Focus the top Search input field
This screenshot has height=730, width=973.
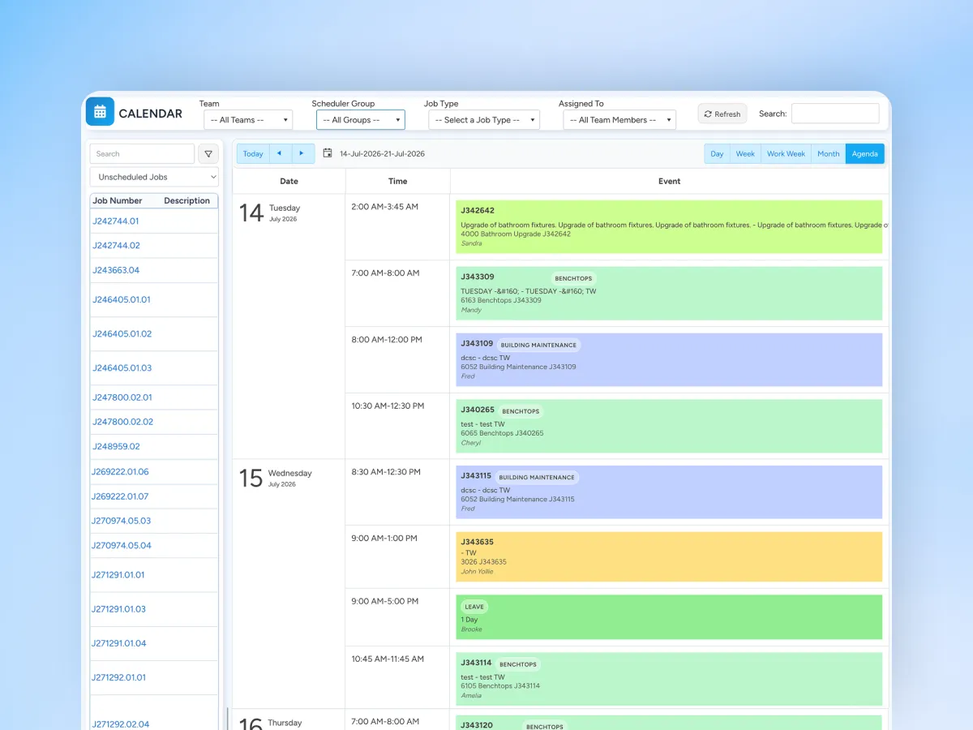tap(835, 114)
